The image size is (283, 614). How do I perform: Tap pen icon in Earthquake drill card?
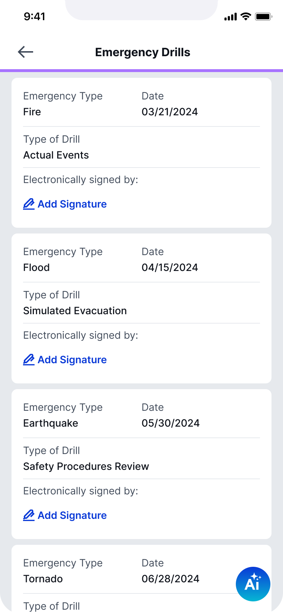pyautogui.click(x=29, y=515)
